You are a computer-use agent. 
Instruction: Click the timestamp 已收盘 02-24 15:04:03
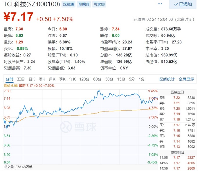[153, 19]
